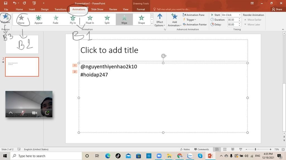Switch to Slide Sorter view icon
This screenshot has height=160, width=286.
click(x=225, y=149)
